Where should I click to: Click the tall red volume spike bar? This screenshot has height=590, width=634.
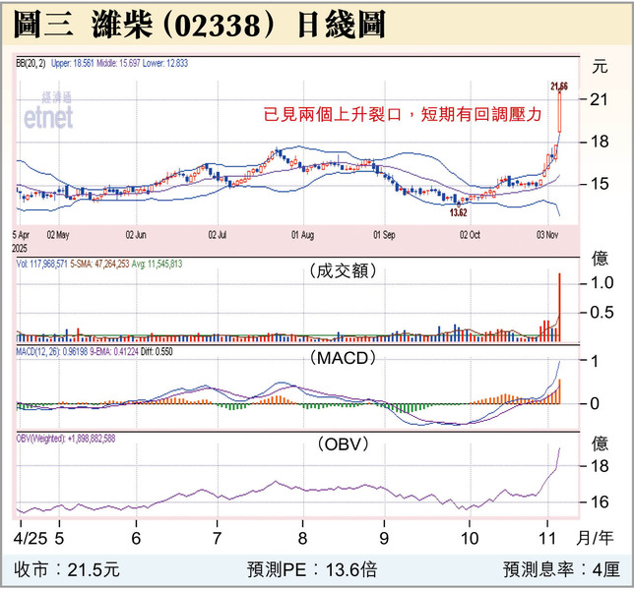[559, 307]
